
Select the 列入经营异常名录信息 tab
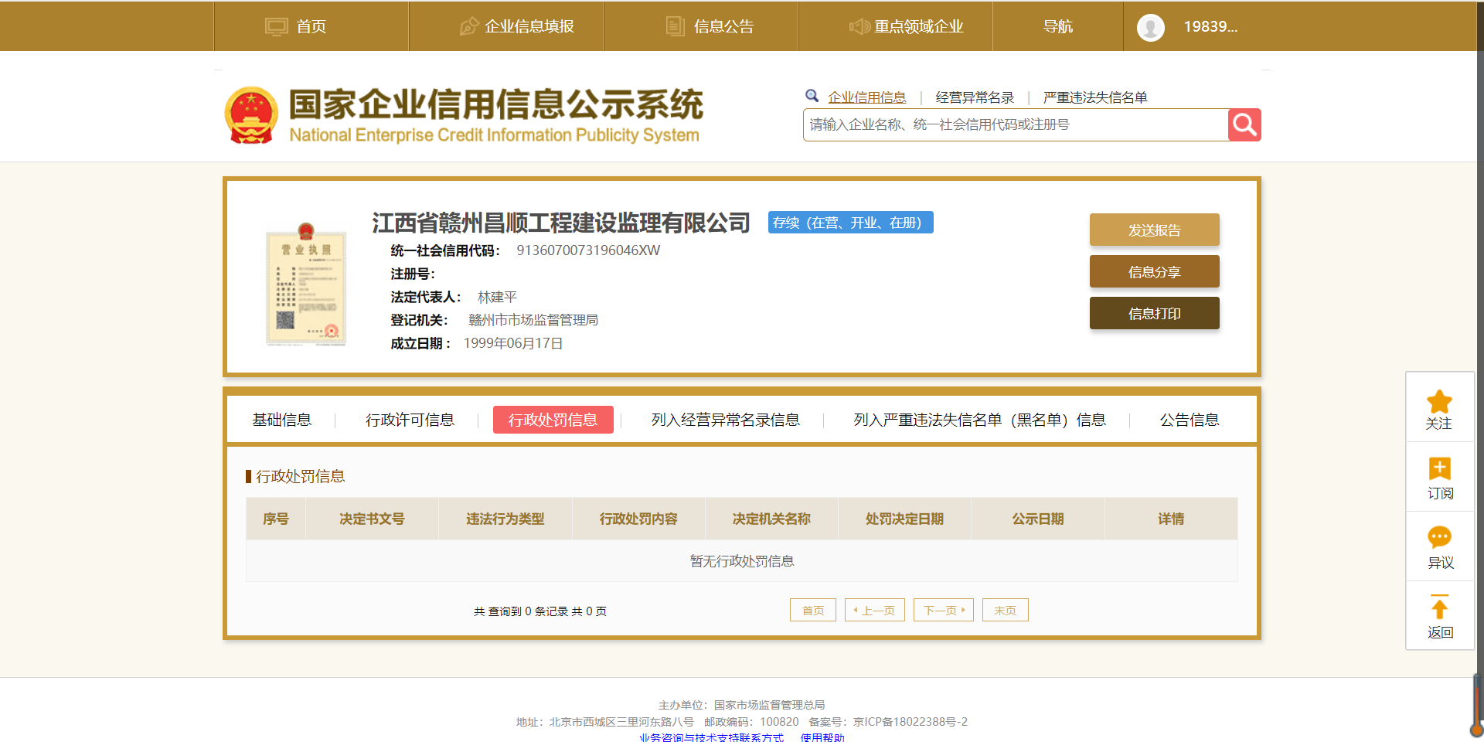[x=725, y=420]
